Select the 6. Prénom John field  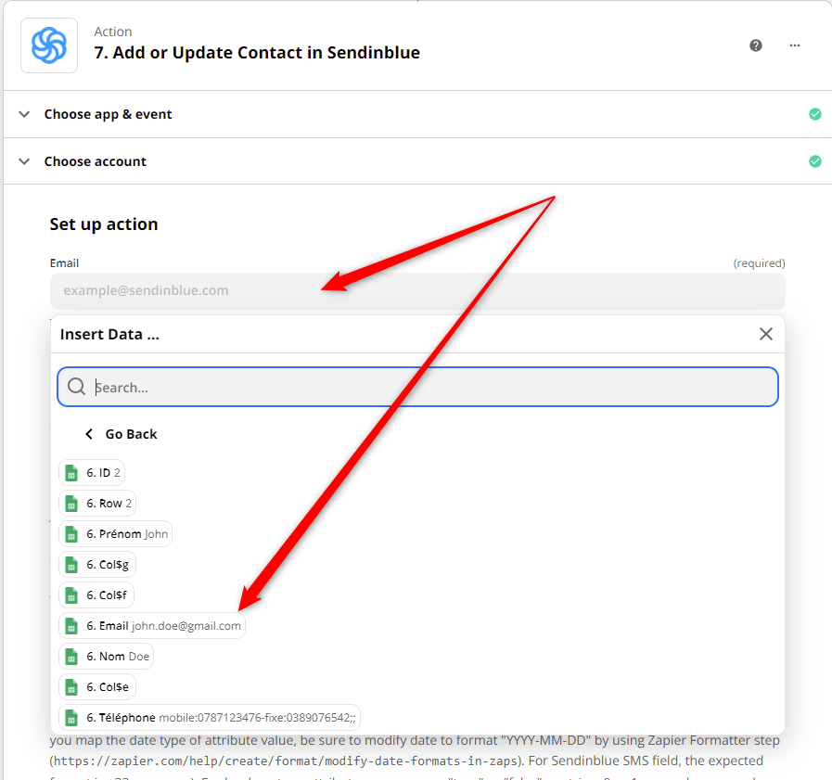click(x=115, y=534)
